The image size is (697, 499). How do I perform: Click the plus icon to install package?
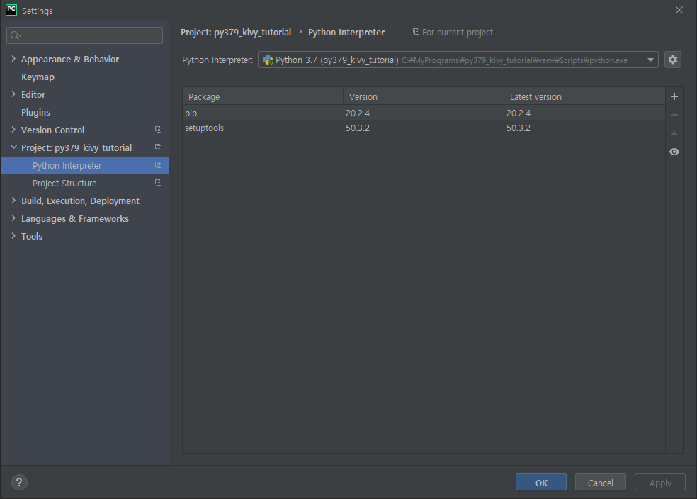tap(674, 96)
